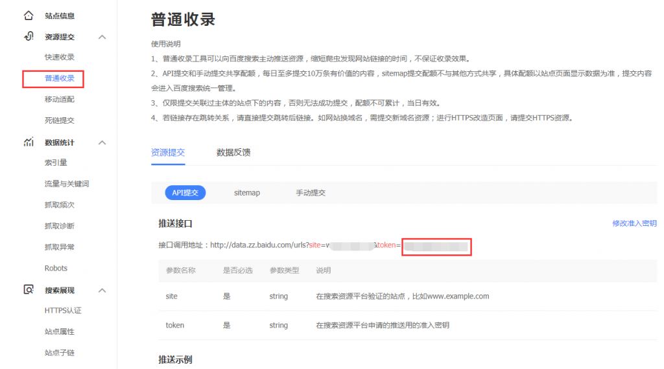Collapse the 资源提交 section chevron
Image resolution: width=664 pixels, height=369 pixels.
102,37
